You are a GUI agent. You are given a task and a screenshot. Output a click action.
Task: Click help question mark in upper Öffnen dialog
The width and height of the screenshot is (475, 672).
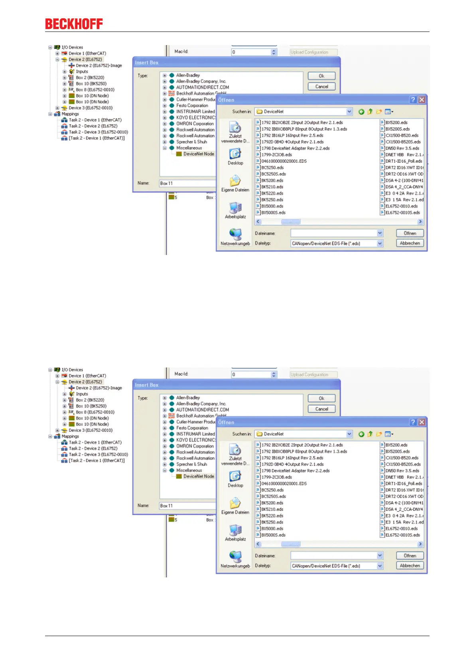pos(413,100)
